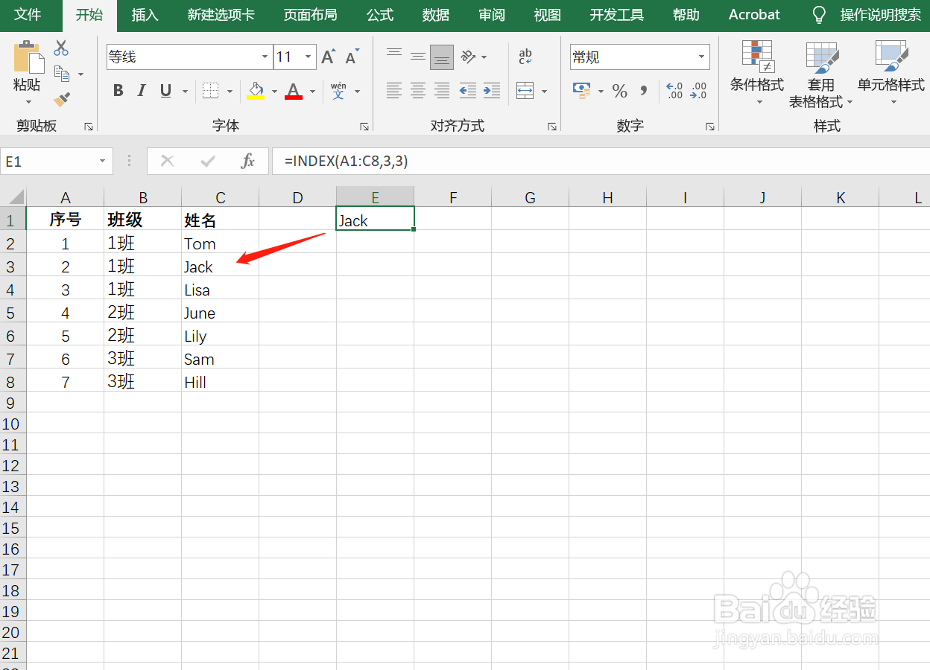Click the Insert Function fx icon
The width and height of the screenshot is (930, 670).
coord(248,161)
